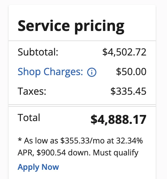Click the double divider above Total
The height and width of the screenshot is (179, 167).
point(82,105)
